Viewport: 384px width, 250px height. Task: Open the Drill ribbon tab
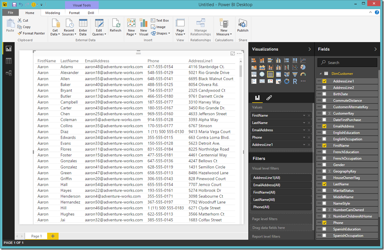(91, 13)
